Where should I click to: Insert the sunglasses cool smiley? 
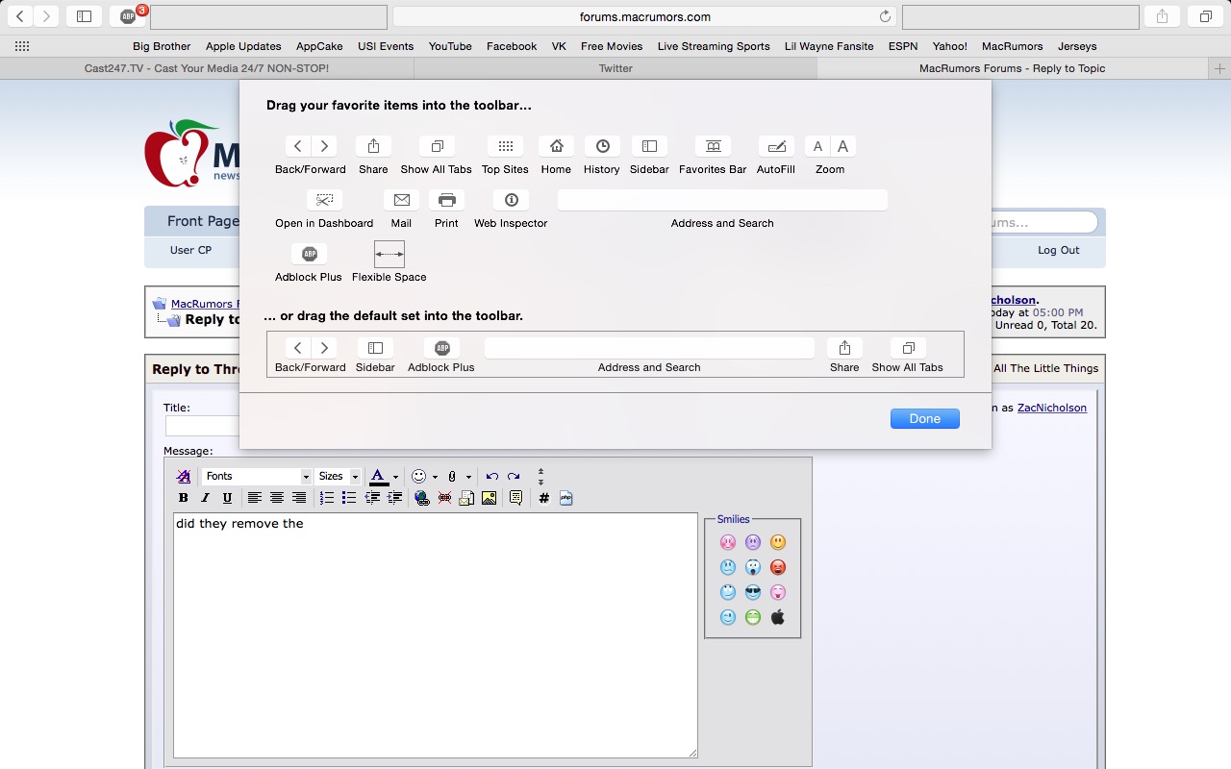pos(753,592)
